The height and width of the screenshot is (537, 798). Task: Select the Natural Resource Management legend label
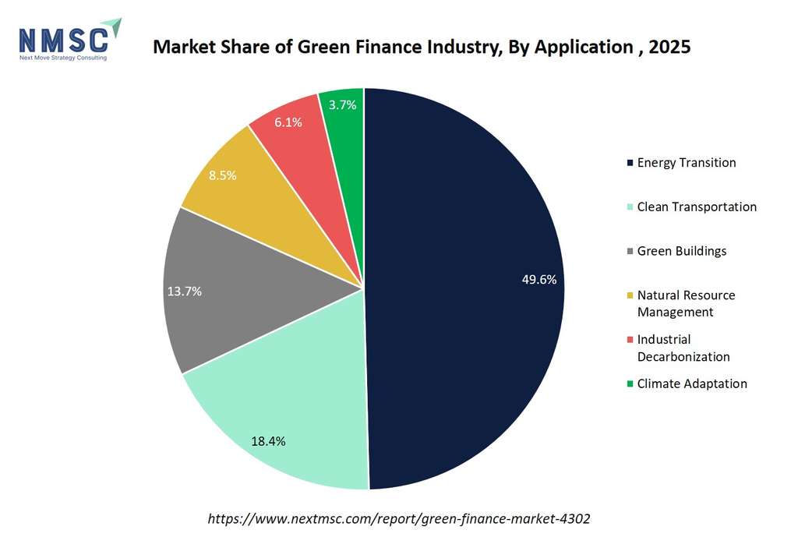point(686,304)
